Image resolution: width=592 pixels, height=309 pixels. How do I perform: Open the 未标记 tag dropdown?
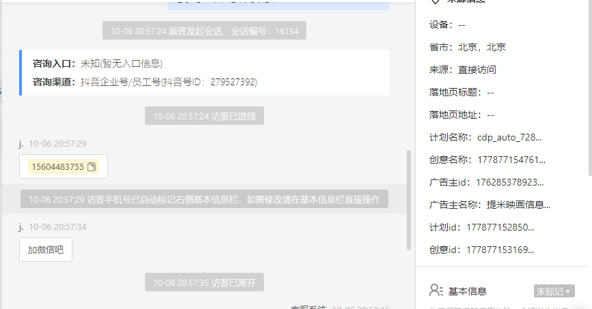[554, 291]
